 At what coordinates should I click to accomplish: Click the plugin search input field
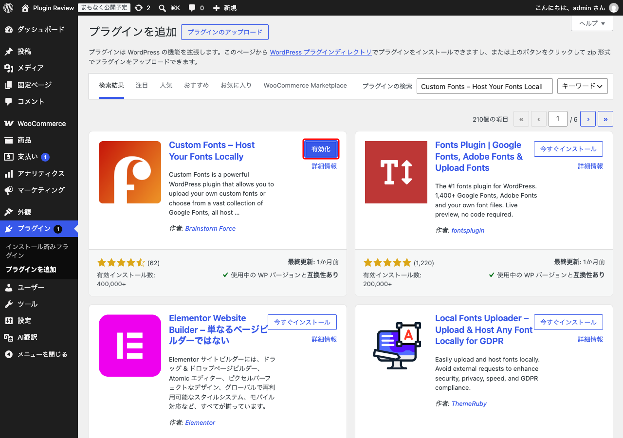coord(485,86)
